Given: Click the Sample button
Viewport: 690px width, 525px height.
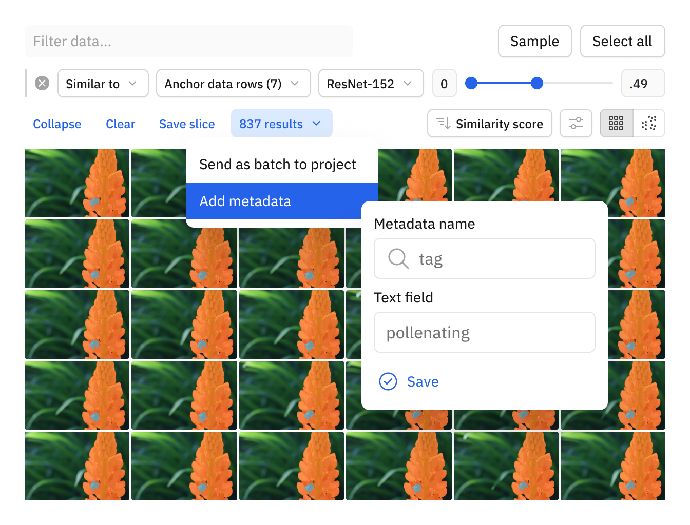Looking at the screenshot, I should click(535, 41).
